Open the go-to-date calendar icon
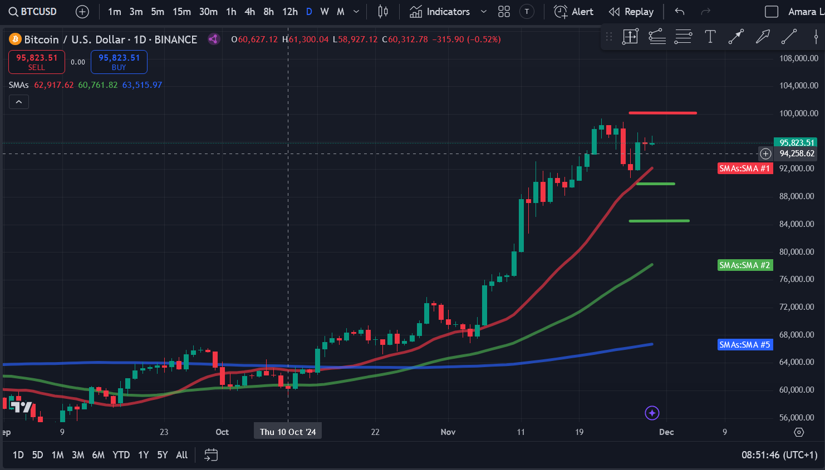 point(211,455)
